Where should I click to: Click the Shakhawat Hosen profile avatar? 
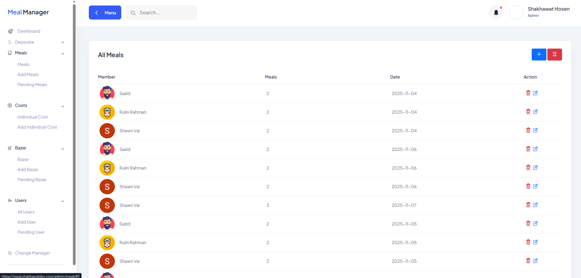tap(516, 13)
